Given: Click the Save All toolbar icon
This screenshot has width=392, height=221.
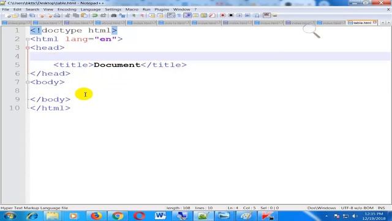Looking at the screenshot, I should tap(32, 15).
